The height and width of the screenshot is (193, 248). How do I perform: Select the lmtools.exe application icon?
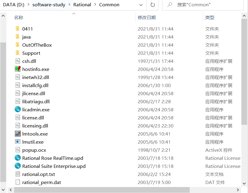coord(18,134)
